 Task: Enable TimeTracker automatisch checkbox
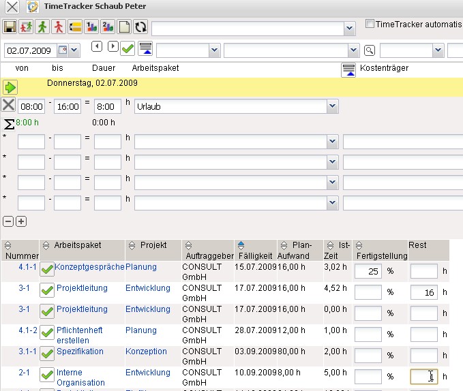pyautogui.click(x=370, y=24)
